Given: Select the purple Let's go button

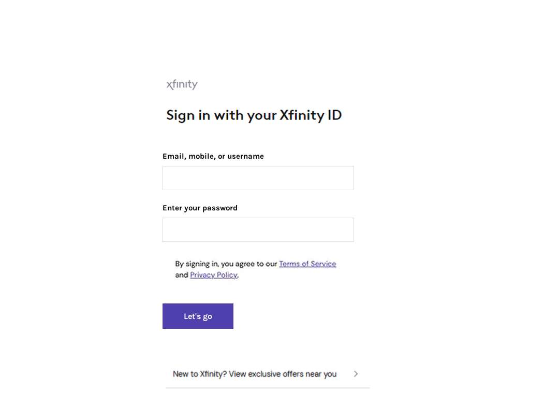Looking at the screenshot, I should pos(198,316).
